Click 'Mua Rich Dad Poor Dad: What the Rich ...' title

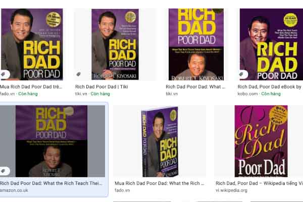click(x=160, y=183)
